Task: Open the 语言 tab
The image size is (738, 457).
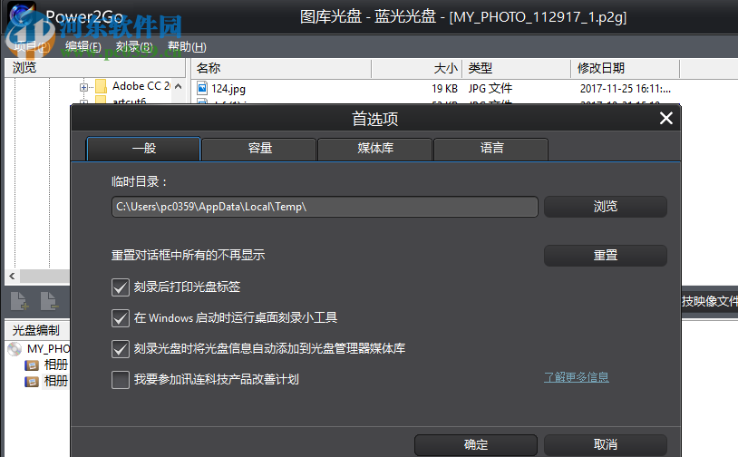Action: click(x=490, y=149)
